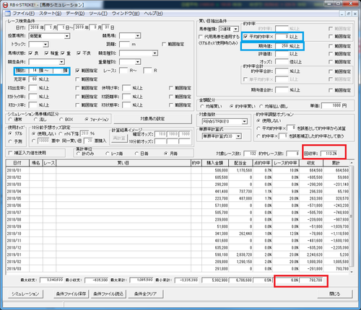Click the 完走率 input field showing 60
The width and height of the screenshot is (361, 310).
pos(33,79)
